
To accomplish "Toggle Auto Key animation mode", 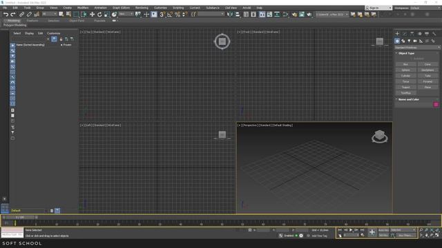I will pos(383,230).
